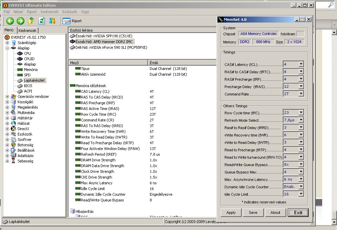Click the Beállítások icon

(13, 150)
